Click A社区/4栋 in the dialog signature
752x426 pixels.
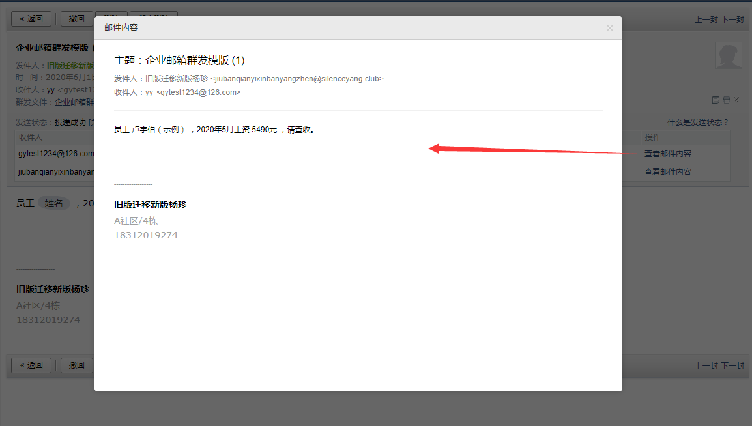136,221
